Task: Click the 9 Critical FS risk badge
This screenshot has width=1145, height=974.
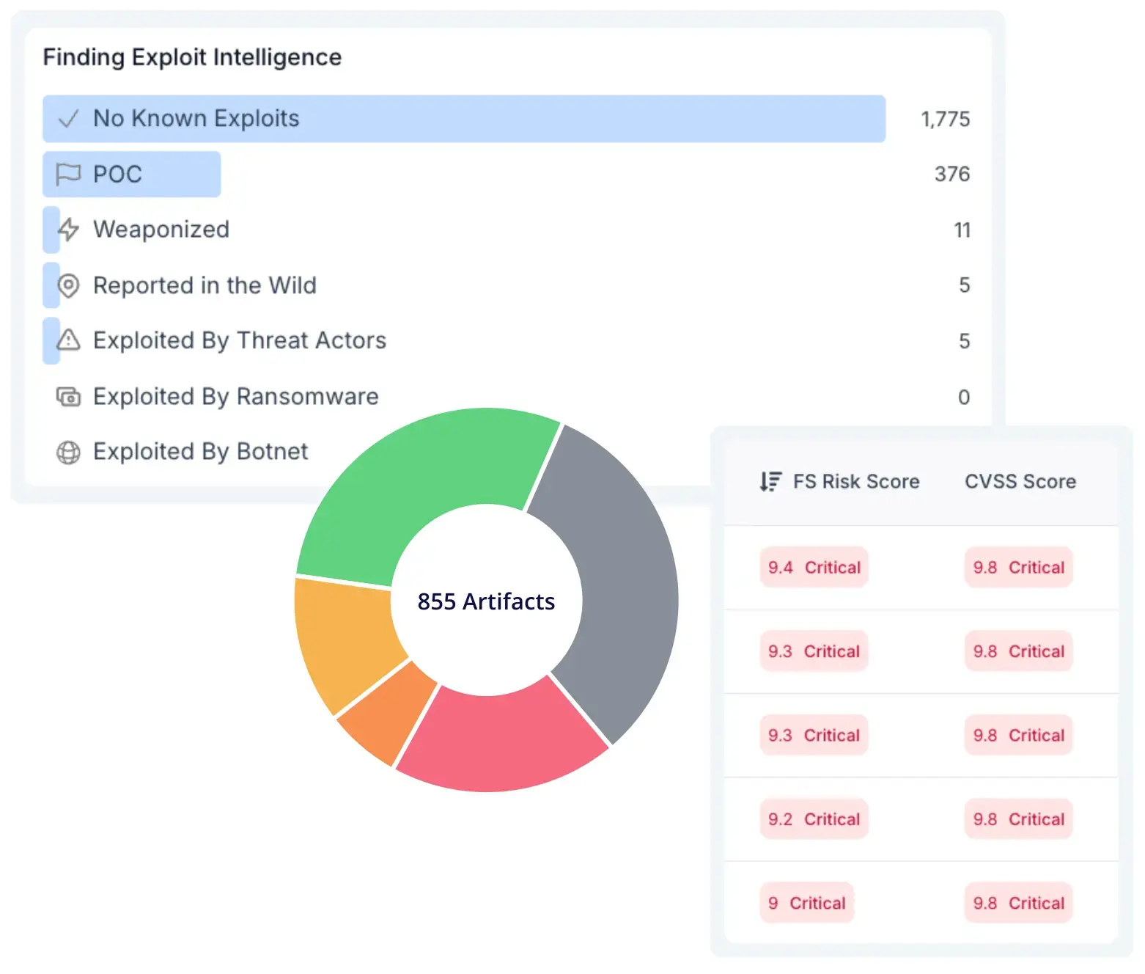Action: click(806, 904)
